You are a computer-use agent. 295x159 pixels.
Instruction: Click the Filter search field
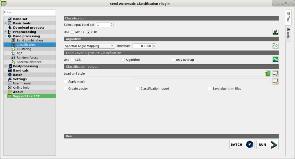[x=29, y=12]
